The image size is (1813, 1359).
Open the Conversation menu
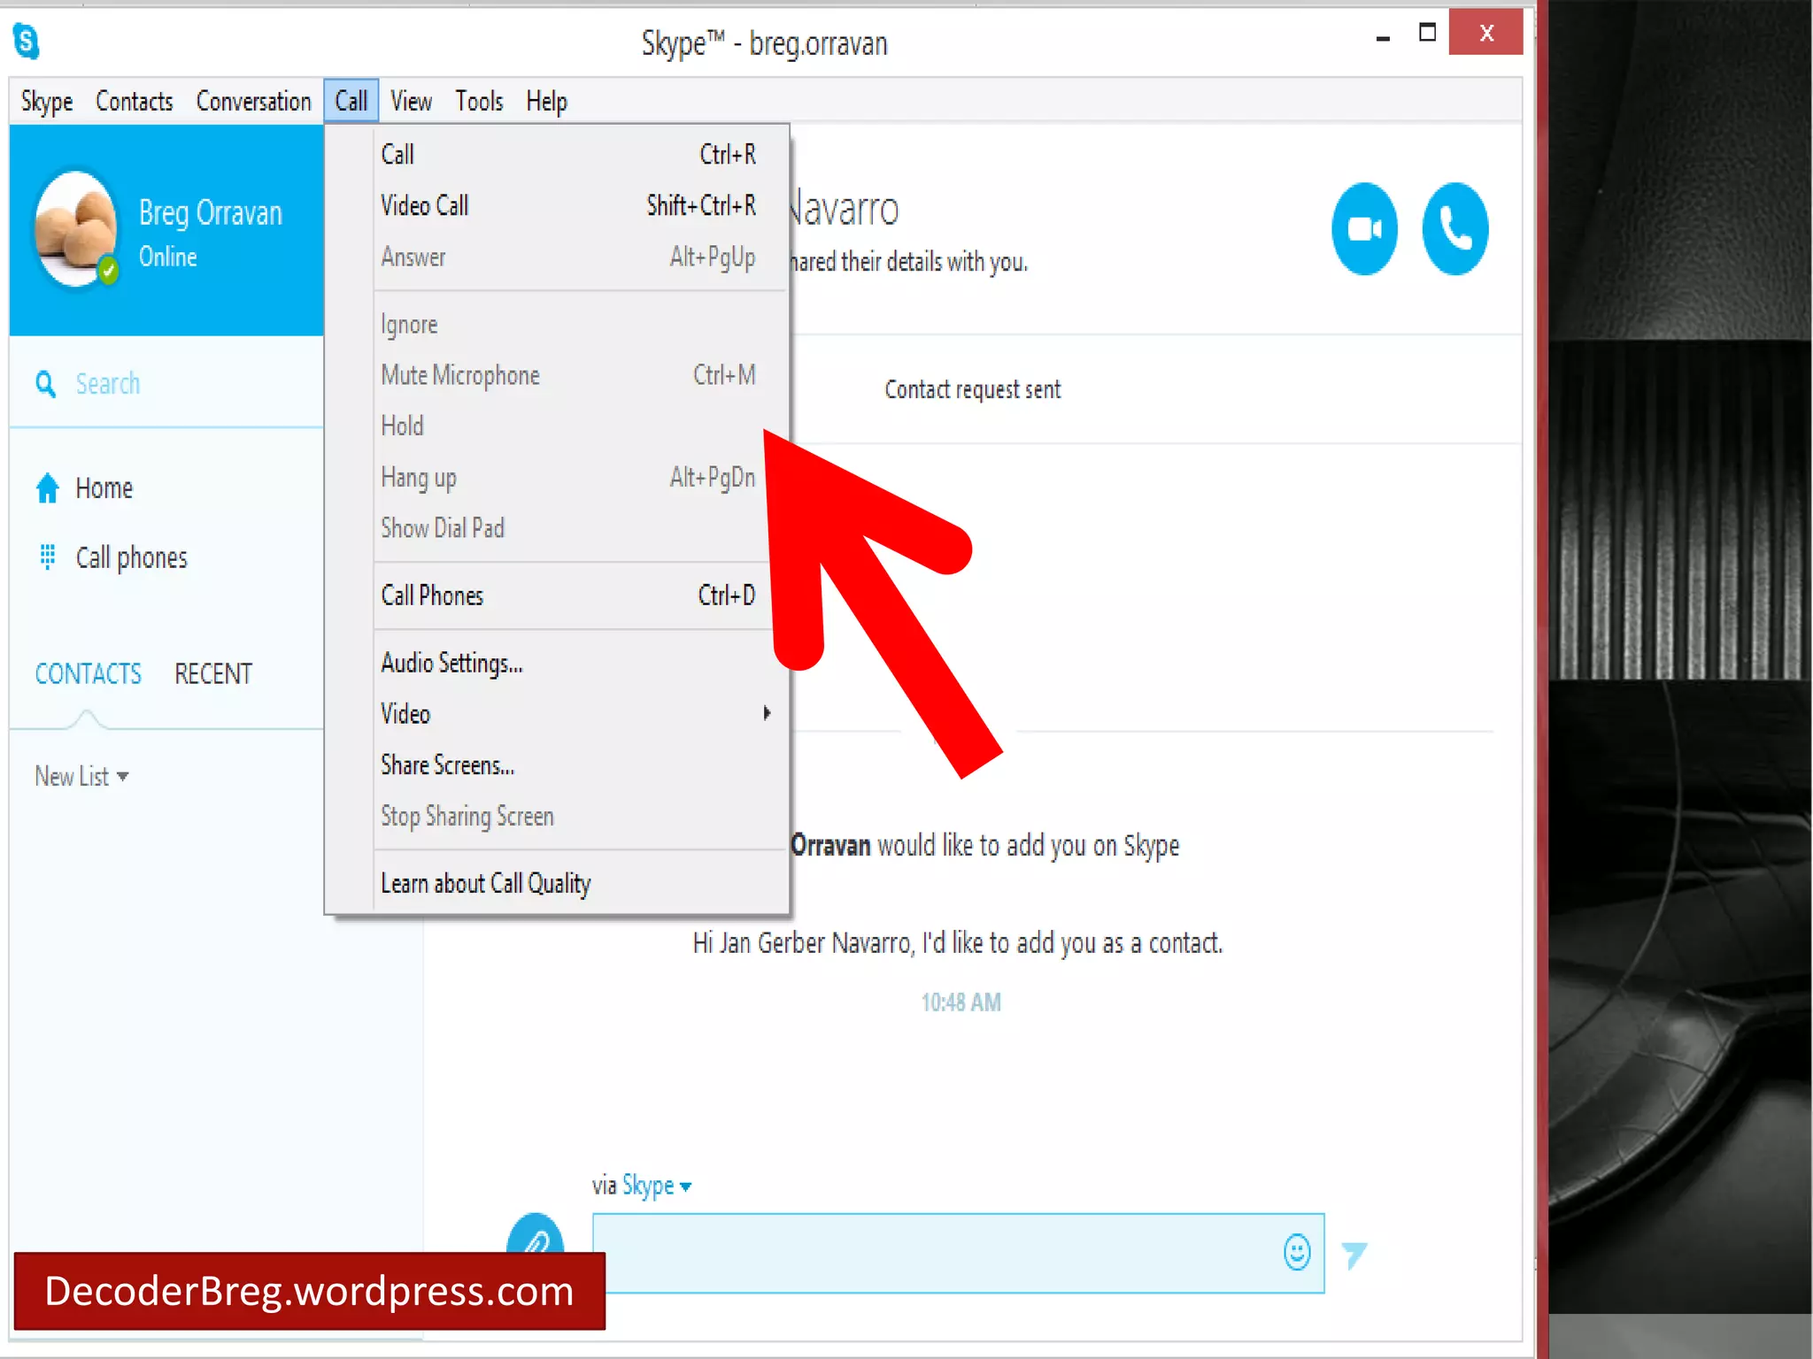tap(254, 101)
